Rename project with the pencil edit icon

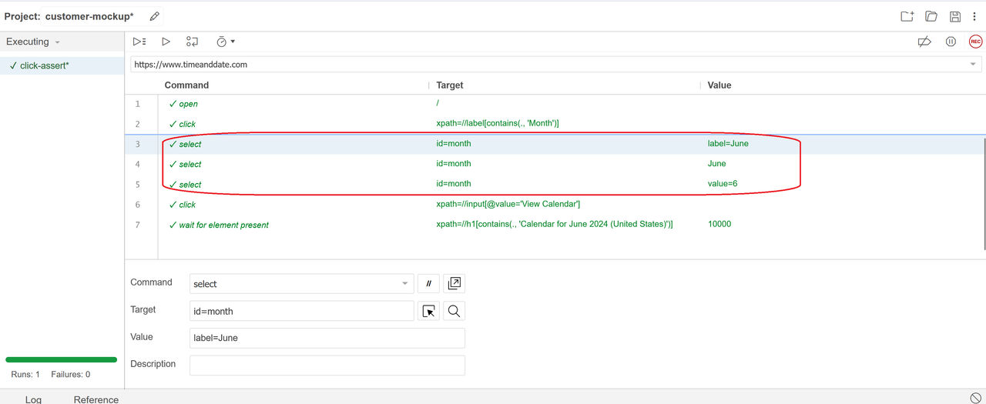pos(154,16)
